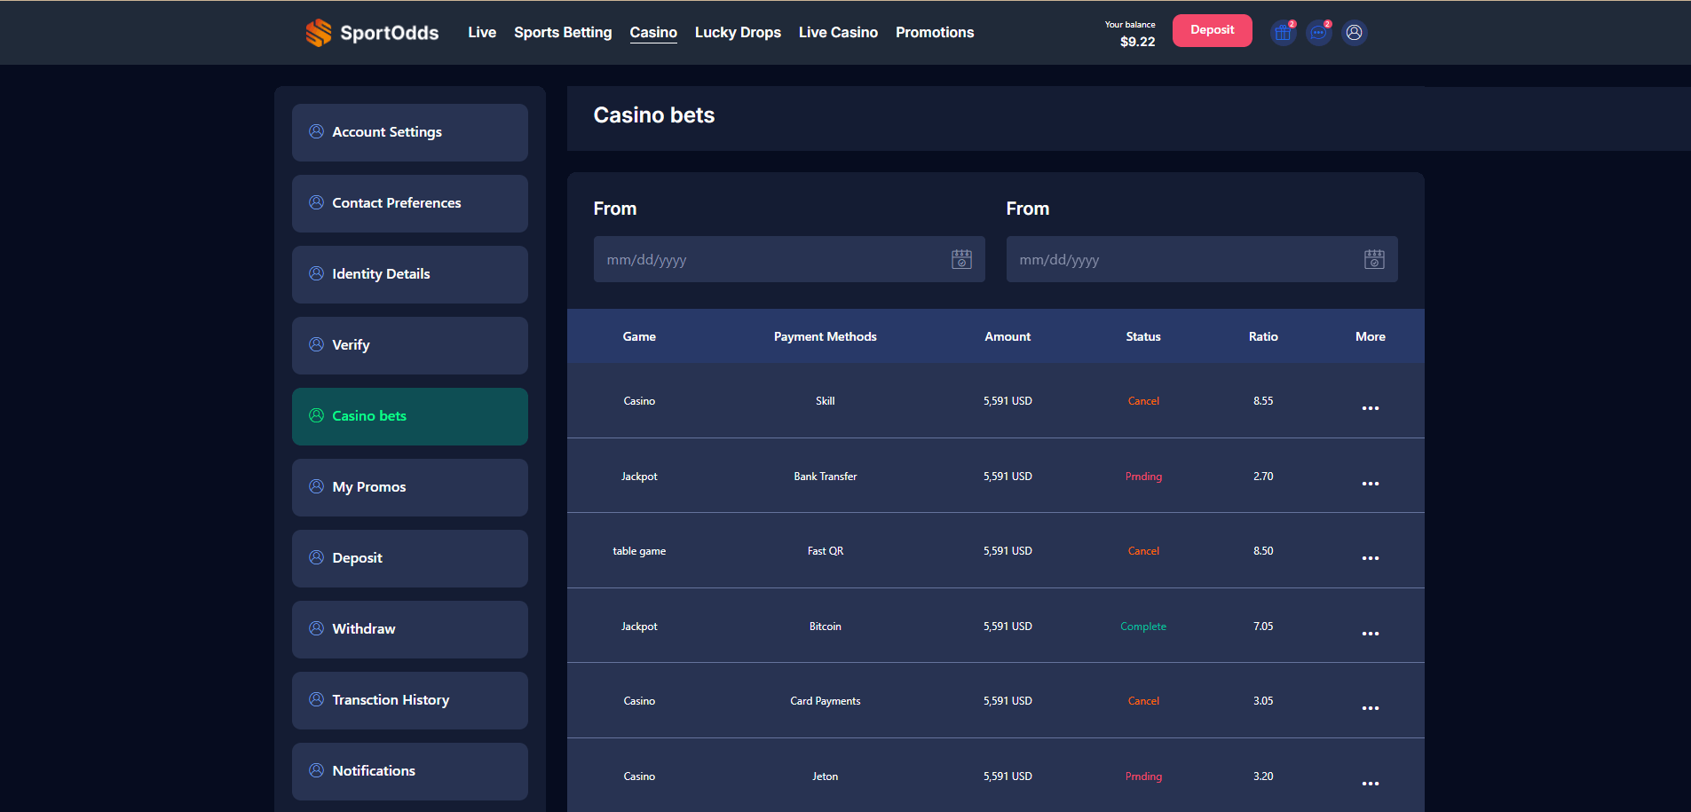Click the Account Settings user icon
This screenshot has width=1691, height=812.
click(x=316, y=131)
